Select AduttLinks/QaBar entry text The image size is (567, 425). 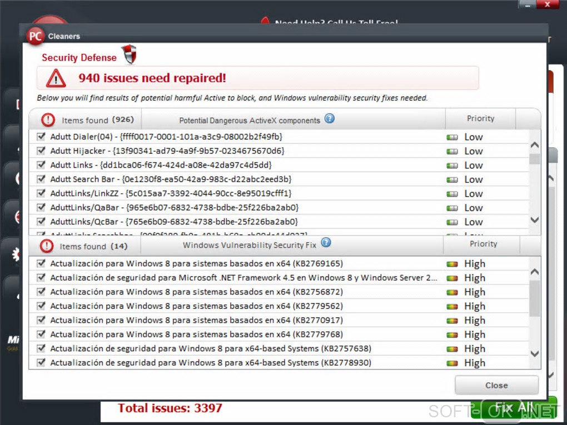coord(175,207)
